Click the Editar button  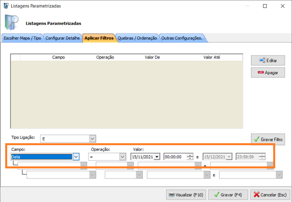(x=268, y=60)
